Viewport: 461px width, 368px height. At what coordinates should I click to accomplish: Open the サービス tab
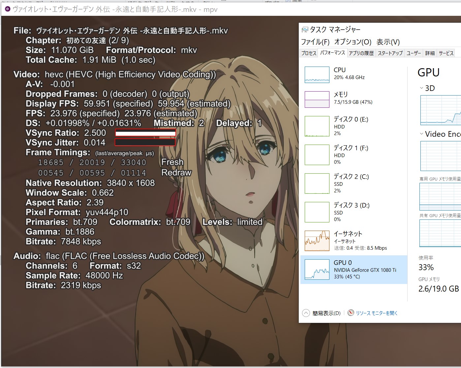(x=446, y=53)
